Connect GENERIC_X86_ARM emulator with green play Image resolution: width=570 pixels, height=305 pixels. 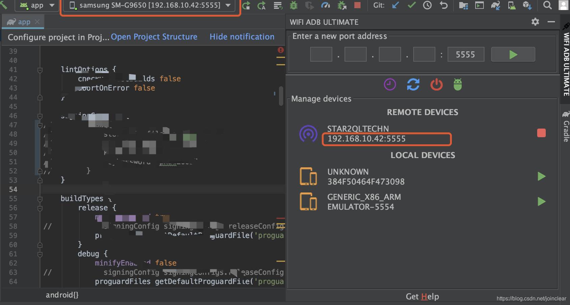[x=541, y=202]
